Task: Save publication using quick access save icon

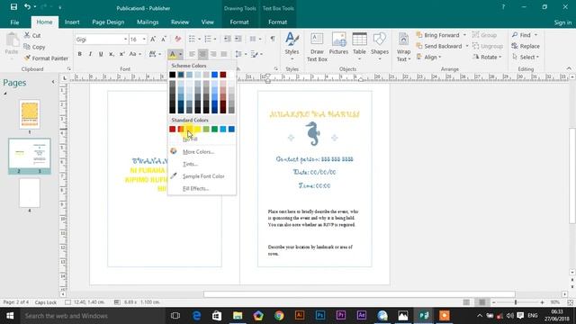Action: 13,7
